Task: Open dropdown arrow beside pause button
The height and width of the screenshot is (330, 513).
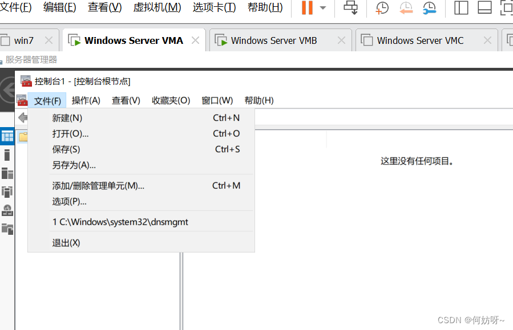Action: pos(323,8)
